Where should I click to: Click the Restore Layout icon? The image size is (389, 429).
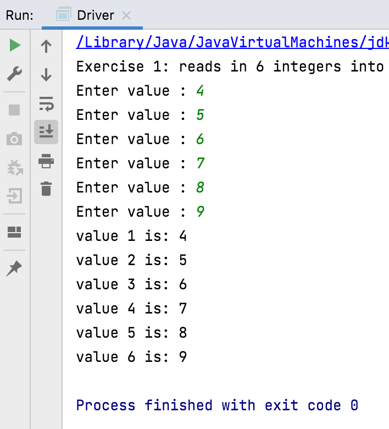[15, 232]
